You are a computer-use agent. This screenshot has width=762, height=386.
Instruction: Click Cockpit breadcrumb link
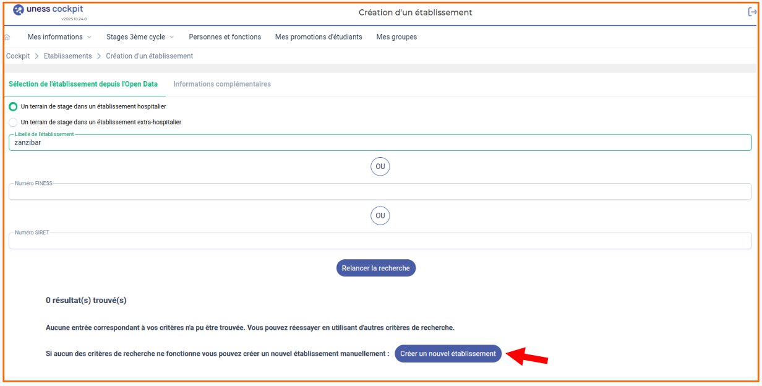[x=18, y=56]
